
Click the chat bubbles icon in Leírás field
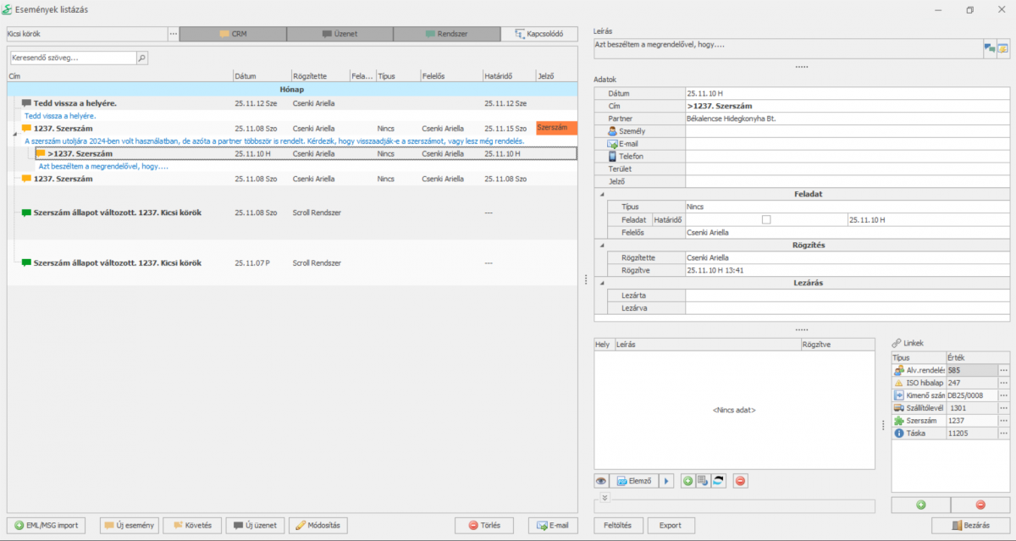click(x=988, y=49)
